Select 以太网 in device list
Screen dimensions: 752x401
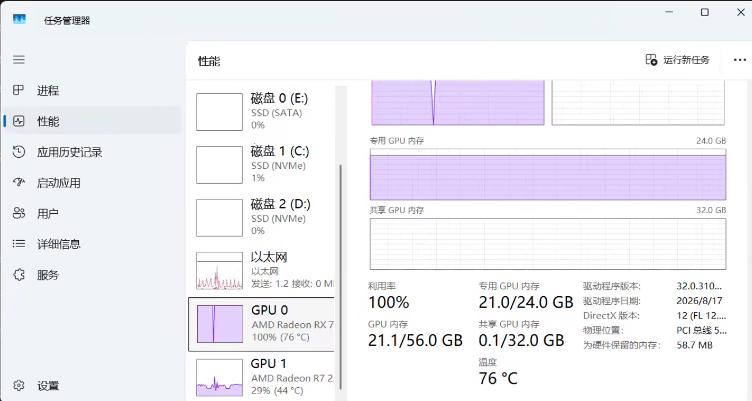pos(262,270)
